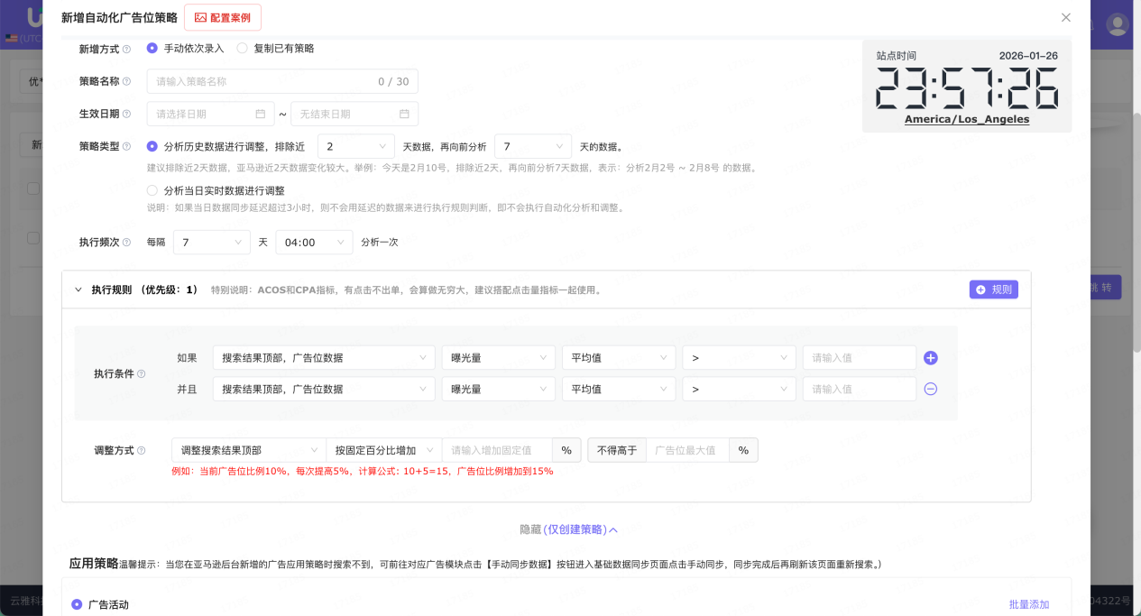Click the 配置案例 button
Screen dimensions: 1141x616
point(223,17)
